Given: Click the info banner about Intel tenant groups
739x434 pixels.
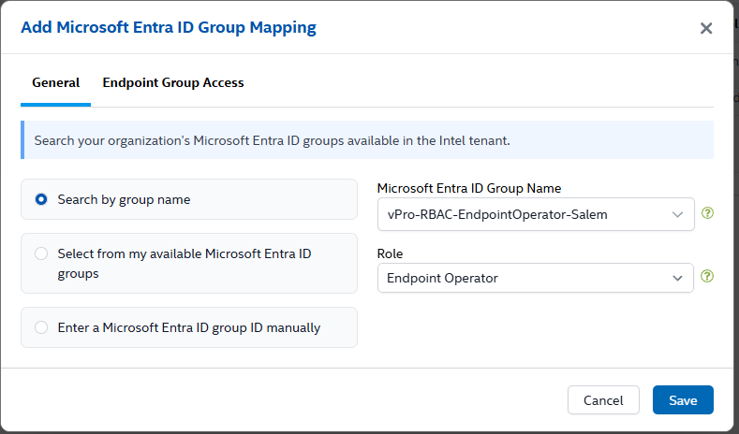Looking at the screenshot, I should (367, 139).
